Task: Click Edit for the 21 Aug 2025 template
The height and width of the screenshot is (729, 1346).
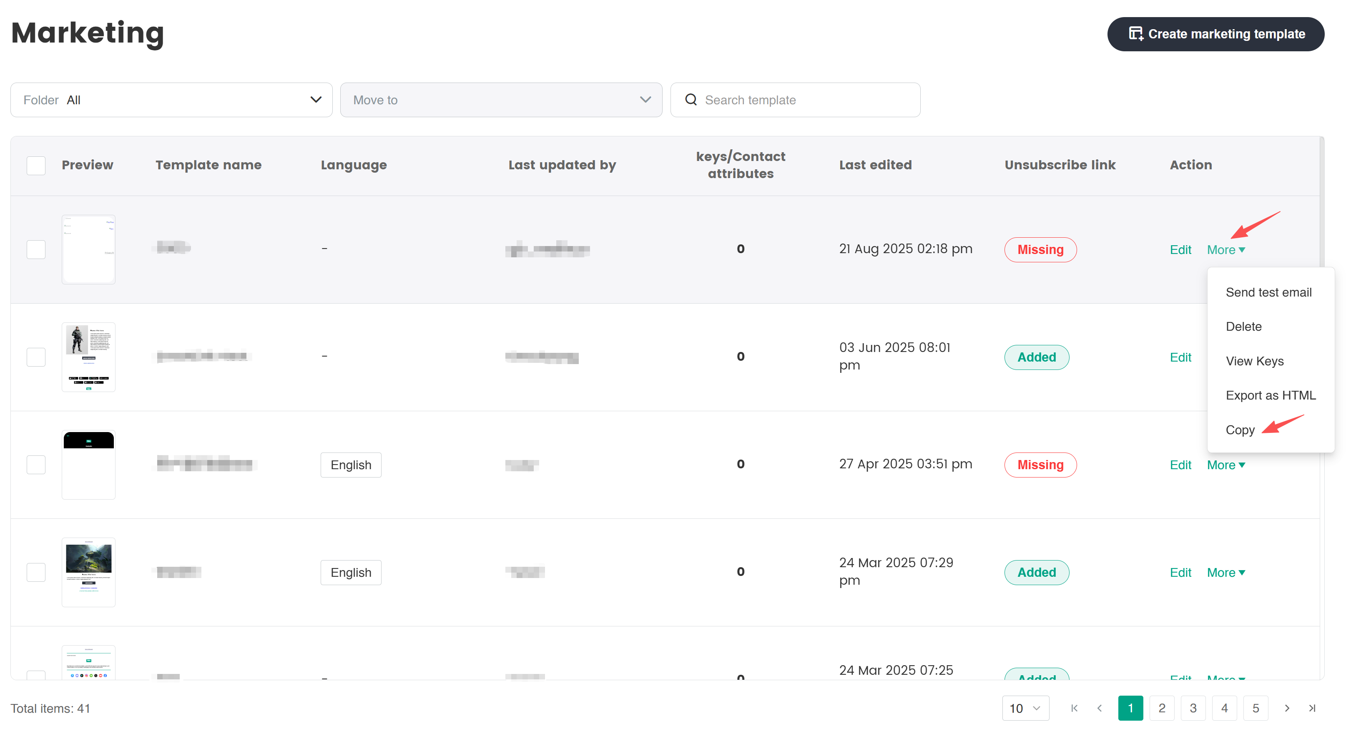Action: pyautogui.click(x=1180, y=250)
